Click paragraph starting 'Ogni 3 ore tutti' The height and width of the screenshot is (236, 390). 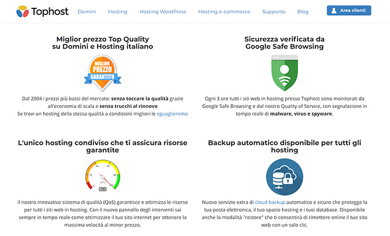tap(284, 106)
